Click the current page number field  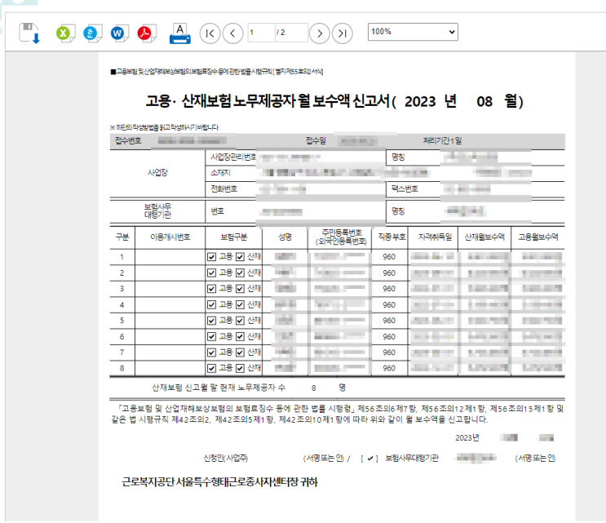[261, 33]
